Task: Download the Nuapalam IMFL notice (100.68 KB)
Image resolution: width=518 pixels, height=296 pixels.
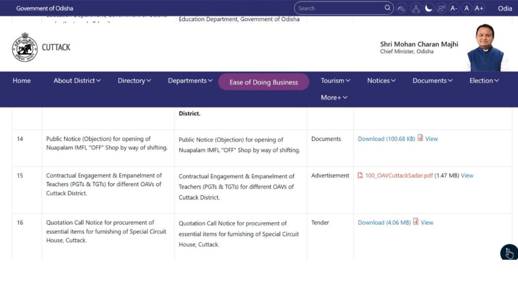Action: pos(386,139)
